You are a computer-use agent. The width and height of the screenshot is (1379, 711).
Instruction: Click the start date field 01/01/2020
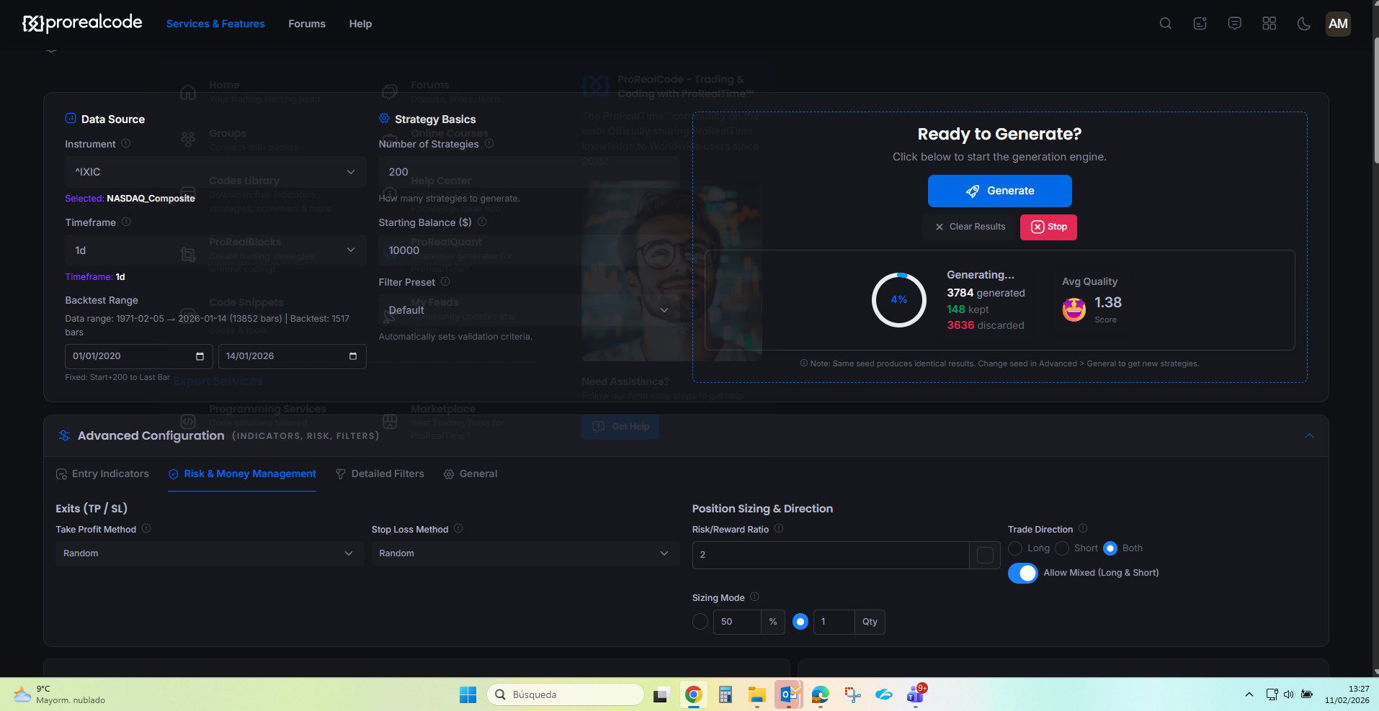click(138, 356)
